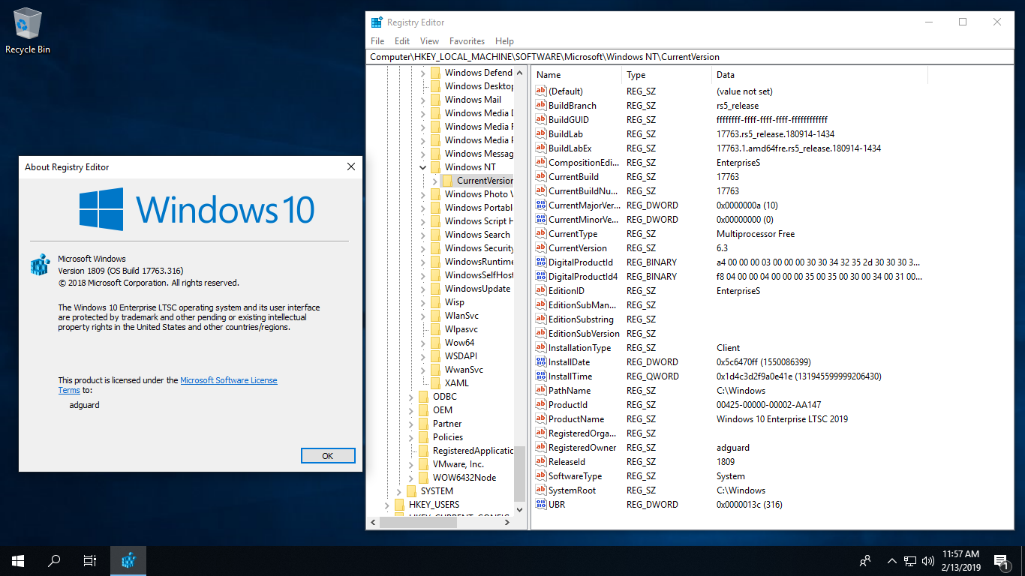
Task: Click the Registry Editor title bar icon
Action: [x=377, y=22]
